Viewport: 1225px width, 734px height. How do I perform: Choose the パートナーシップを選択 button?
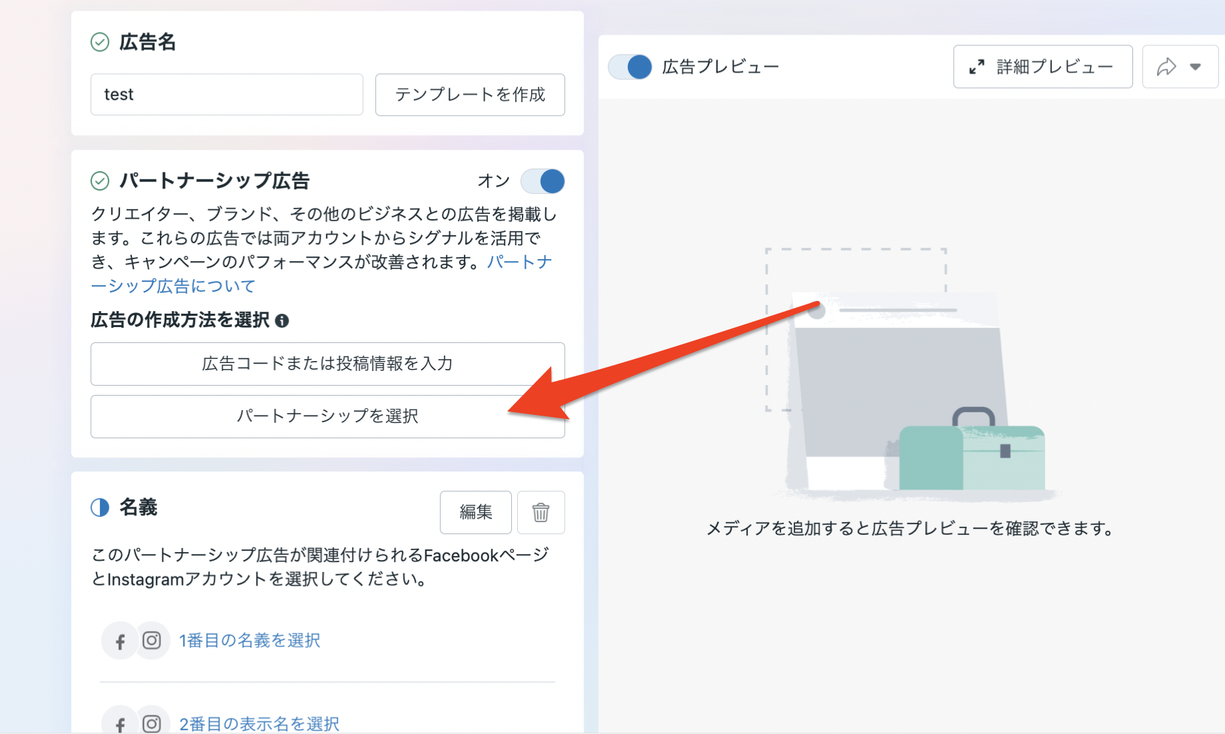327,416
